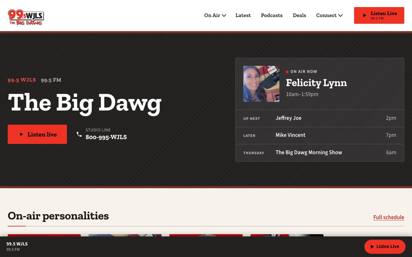
Task: Click the studio line phone icon
Action: tap(79, 134)
